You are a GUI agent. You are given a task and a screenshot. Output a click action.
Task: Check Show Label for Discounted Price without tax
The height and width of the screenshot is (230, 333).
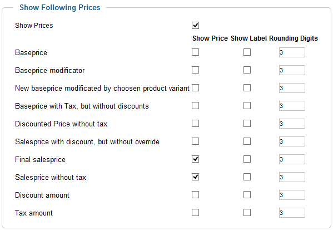tap(247, 124)
